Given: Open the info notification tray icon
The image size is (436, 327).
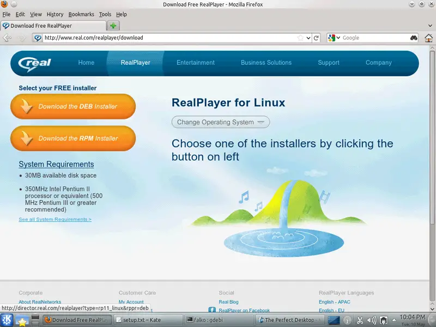Looking at the screenshot, I should tap(347, 320).
